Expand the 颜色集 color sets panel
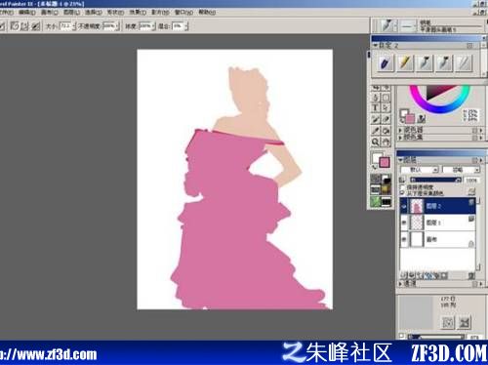 [x=400, y=138]
